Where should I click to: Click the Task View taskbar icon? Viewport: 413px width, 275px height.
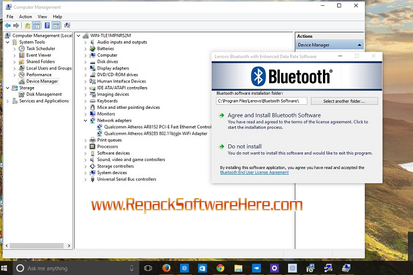(x=148, y=268)
